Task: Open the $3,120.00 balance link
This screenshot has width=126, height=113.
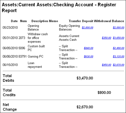Action: pyautogui.click(x=118, y=56)
